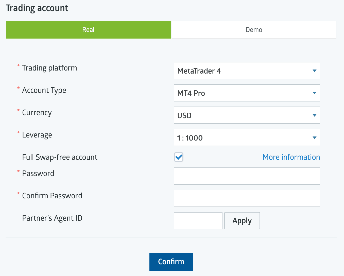
Task: Open the Currency dropdown showing USD
Action: 247,115
